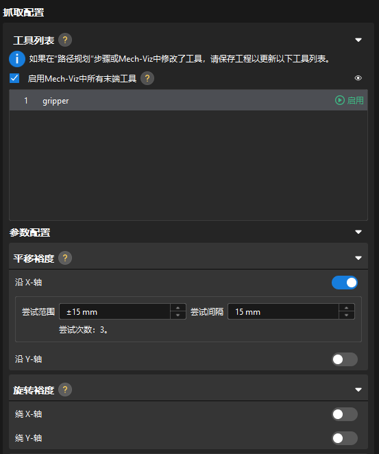Click the 平移裕度 heading text
The height and width of the screenshot is (454, 379).
point(34,259)
